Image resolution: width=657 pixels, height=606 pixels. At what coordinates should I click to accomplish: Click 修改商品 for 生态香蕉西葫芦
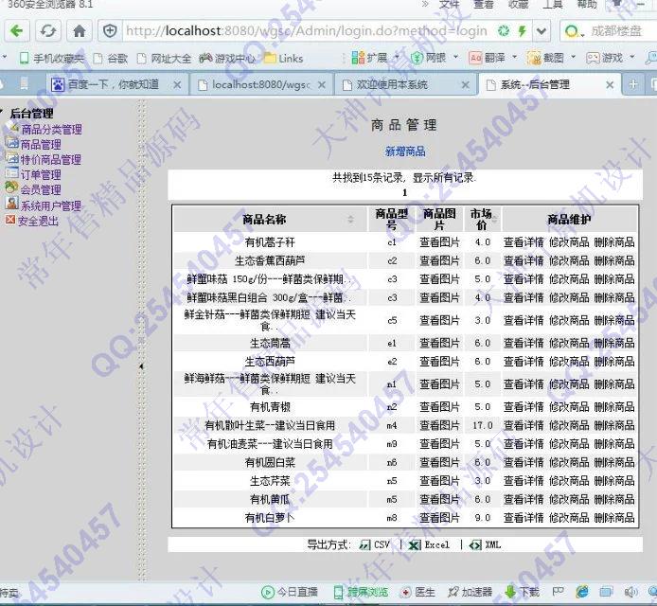pos(569,260)
